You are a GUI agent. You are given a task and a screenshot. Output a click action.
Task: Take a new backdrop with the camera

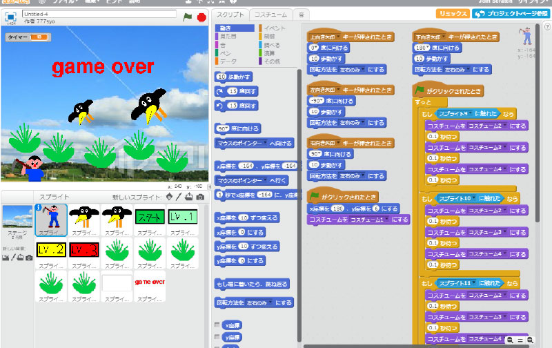coord(29,258)
